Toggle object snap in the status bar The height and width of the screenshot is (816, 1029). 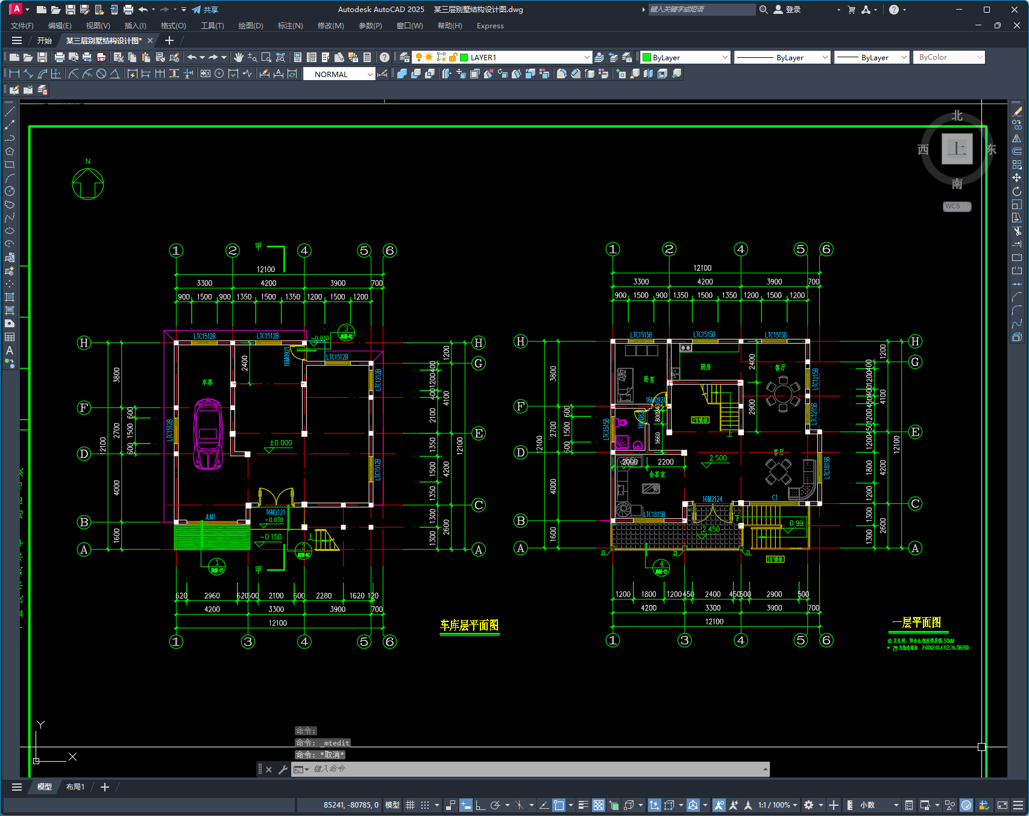pos(559,805)
